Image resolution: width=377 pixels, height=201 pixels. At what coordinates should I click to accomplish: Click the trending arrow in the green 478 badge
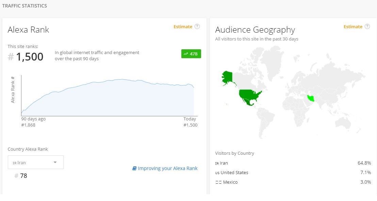tap(186, 54)
